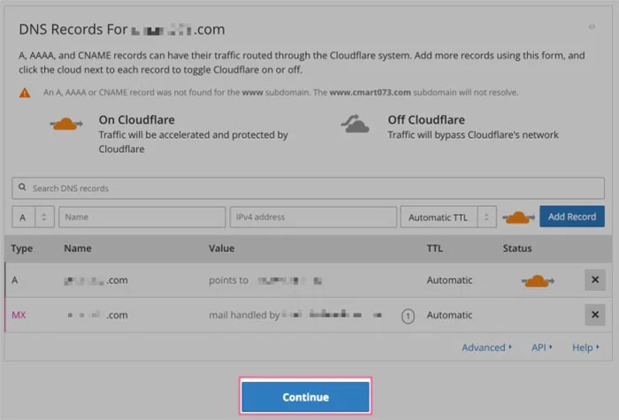The width and height of the screenshot is (619, 420).
Task: Delete the A record with X button
Action: pos(595,280)
